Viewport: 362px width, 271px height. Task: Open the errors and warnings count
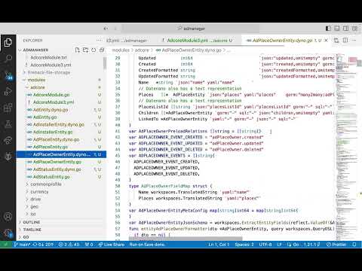[69, 244]
